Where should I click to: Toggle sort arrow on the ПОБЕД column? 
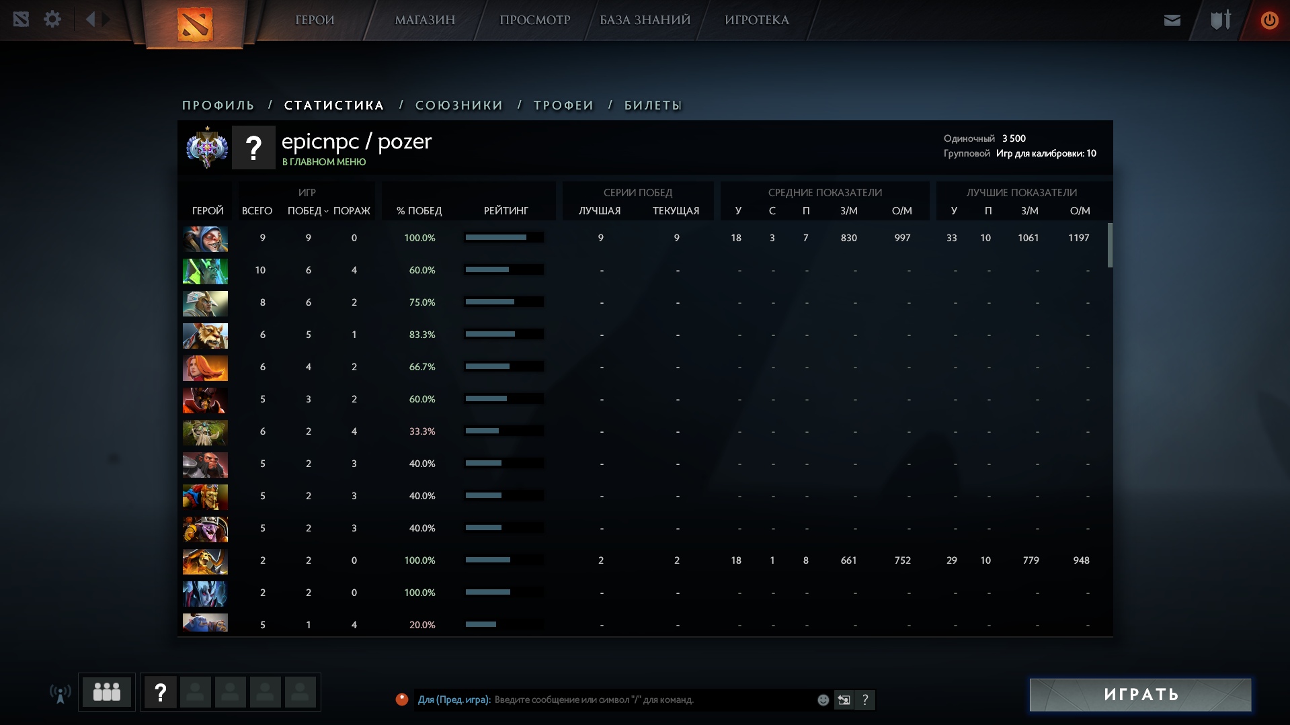tap(326, 211)
